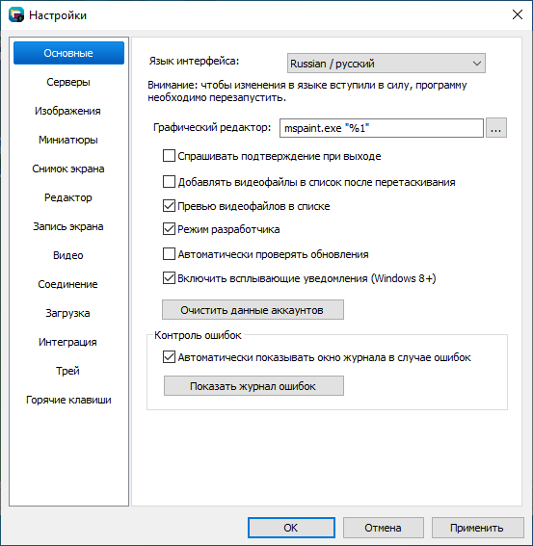Viewport: 533px width, 546px height.
Task: Open the Интеграция section
Action: 68,342
